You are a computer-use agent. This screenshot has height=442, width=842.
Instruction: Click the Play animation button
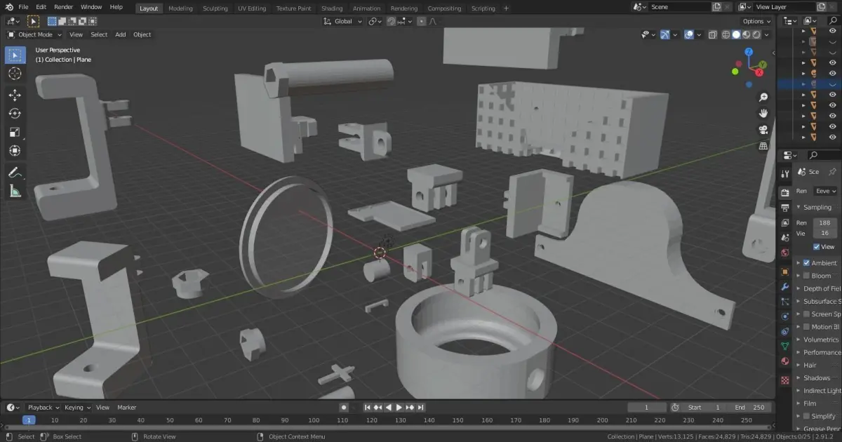(399, 408)
